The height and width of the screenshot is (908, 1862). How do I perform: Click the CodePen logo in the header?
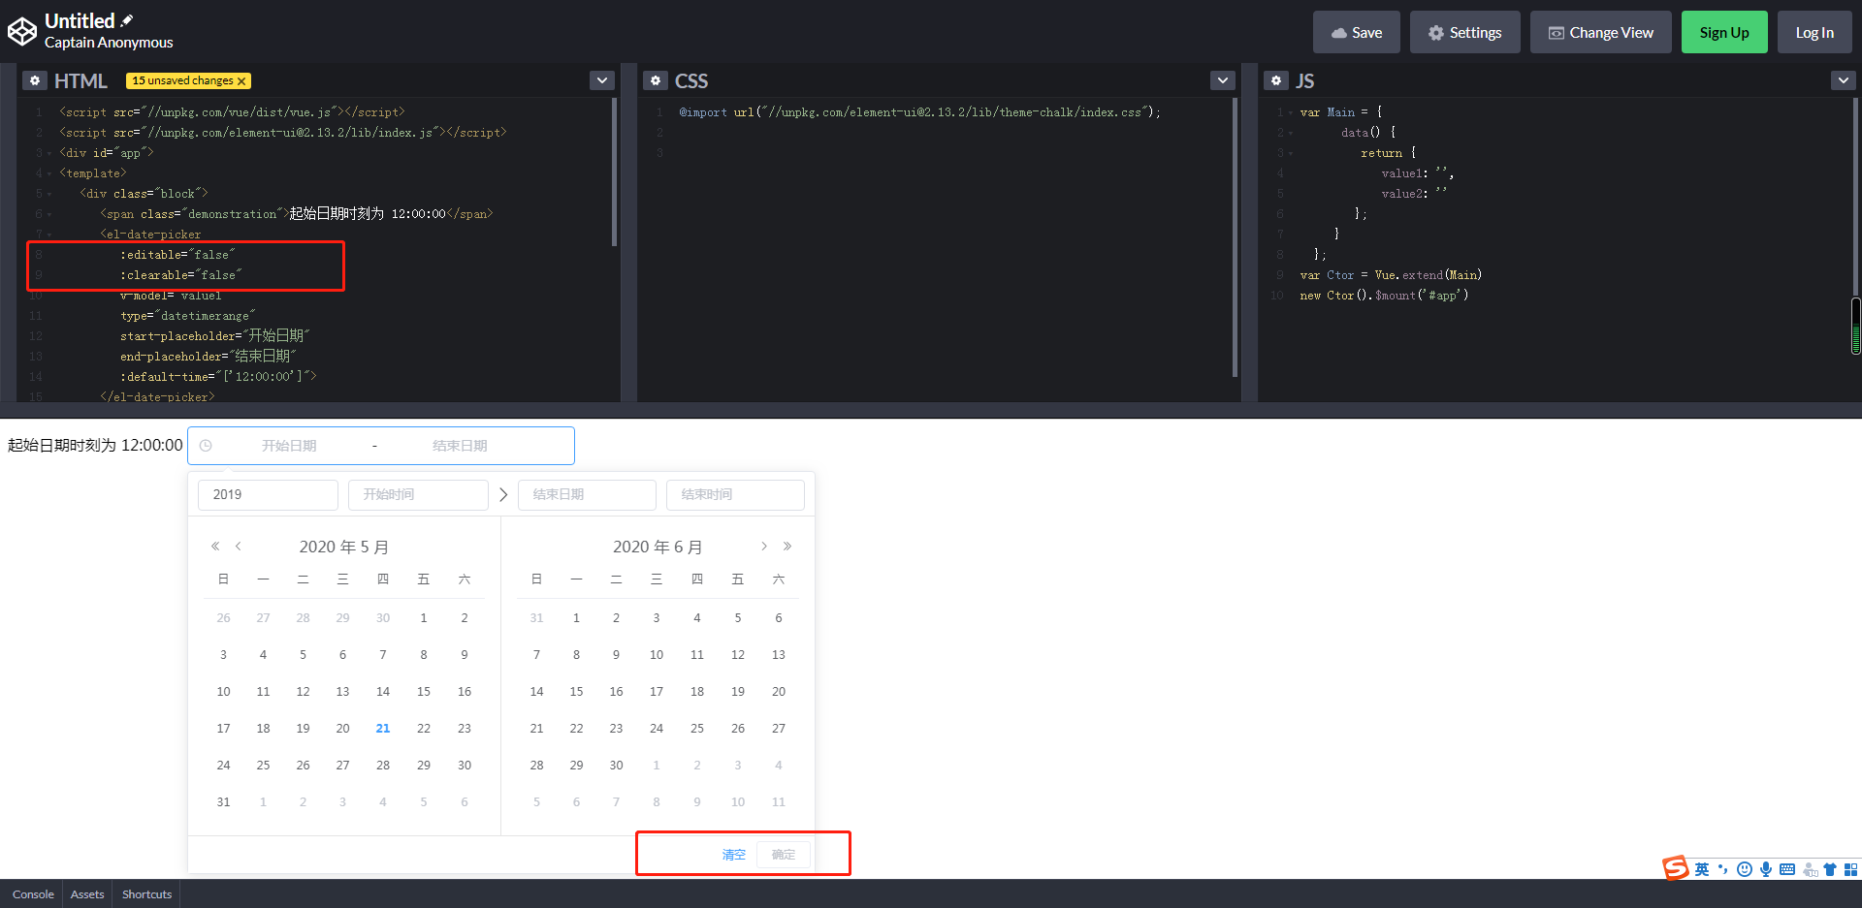coord(22,30)
